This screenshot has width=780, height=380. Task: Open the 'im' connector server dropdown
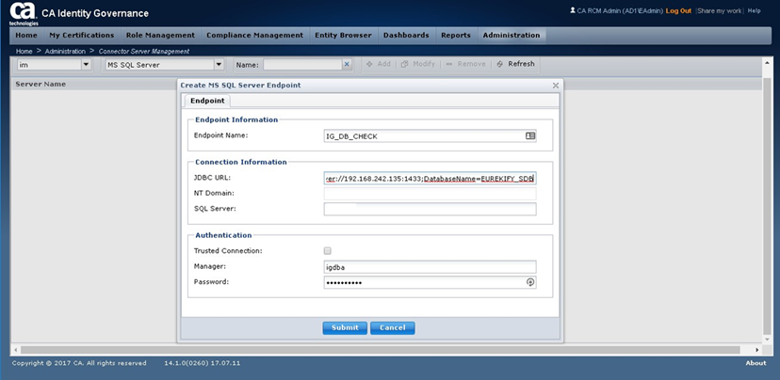(86, 65)
